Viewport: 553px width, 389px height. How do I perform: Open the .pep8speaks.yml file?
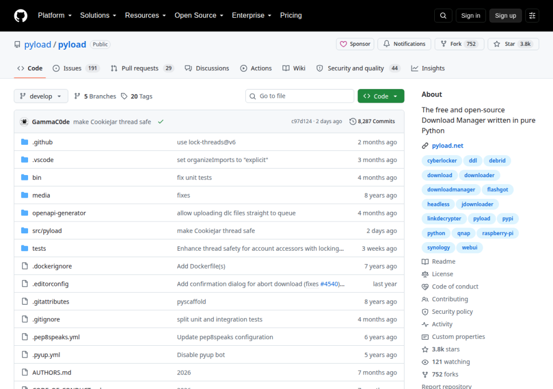coord(56,337)
